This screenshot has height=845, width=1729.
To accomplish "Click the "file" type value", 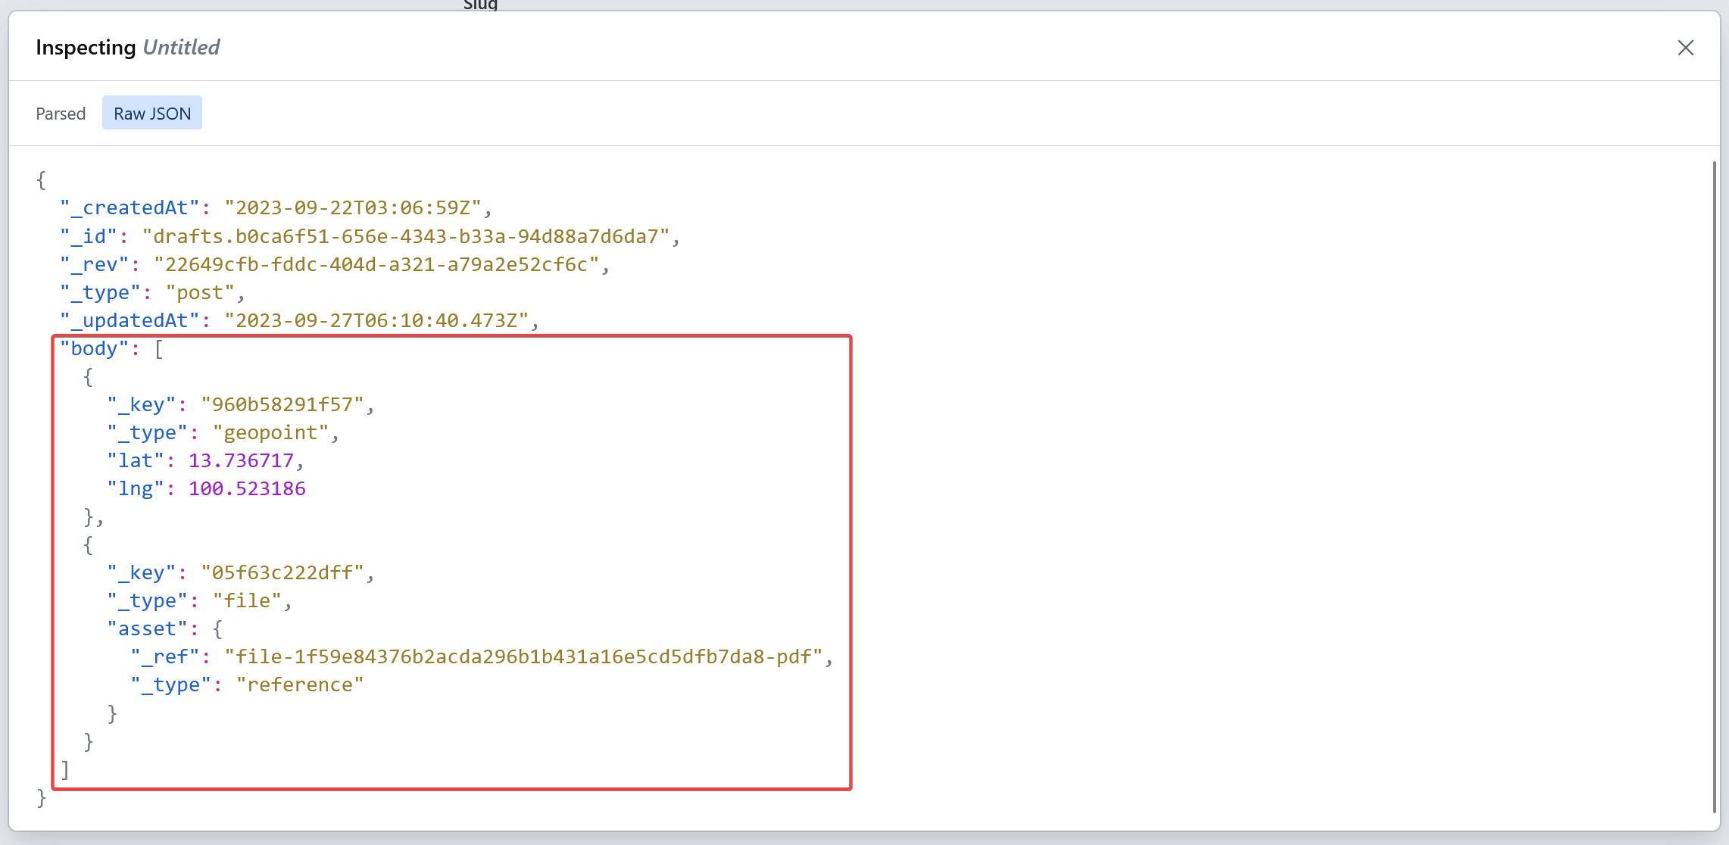I will [x=247, y=601].
